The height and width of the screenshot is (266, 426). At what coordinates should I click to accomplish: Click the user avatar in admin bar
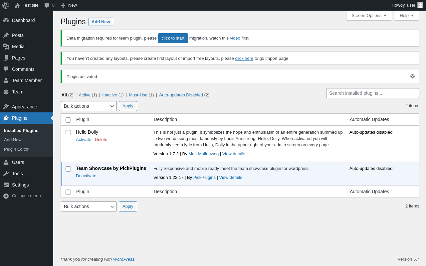(x=420, y=5)
